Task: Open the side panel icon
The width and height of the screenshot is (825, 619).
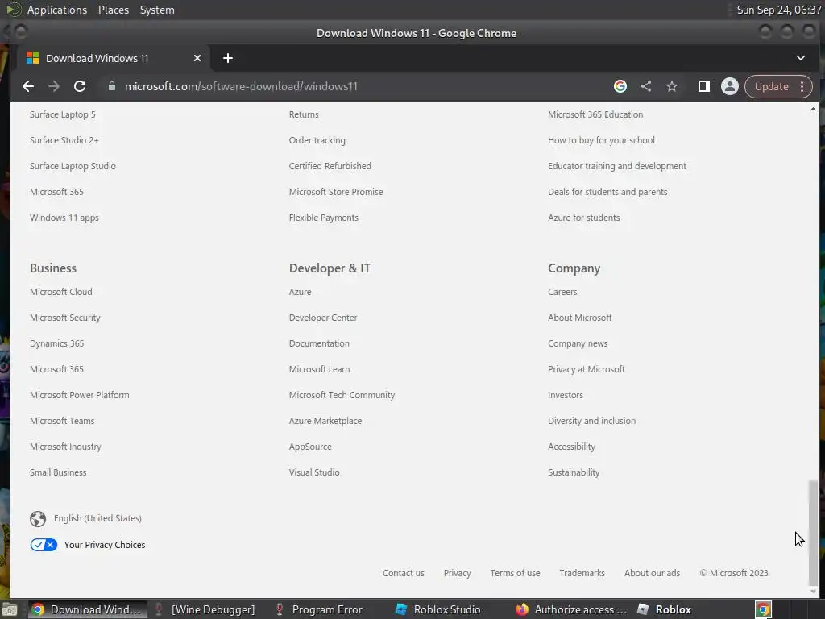Action: pos(703,86)
